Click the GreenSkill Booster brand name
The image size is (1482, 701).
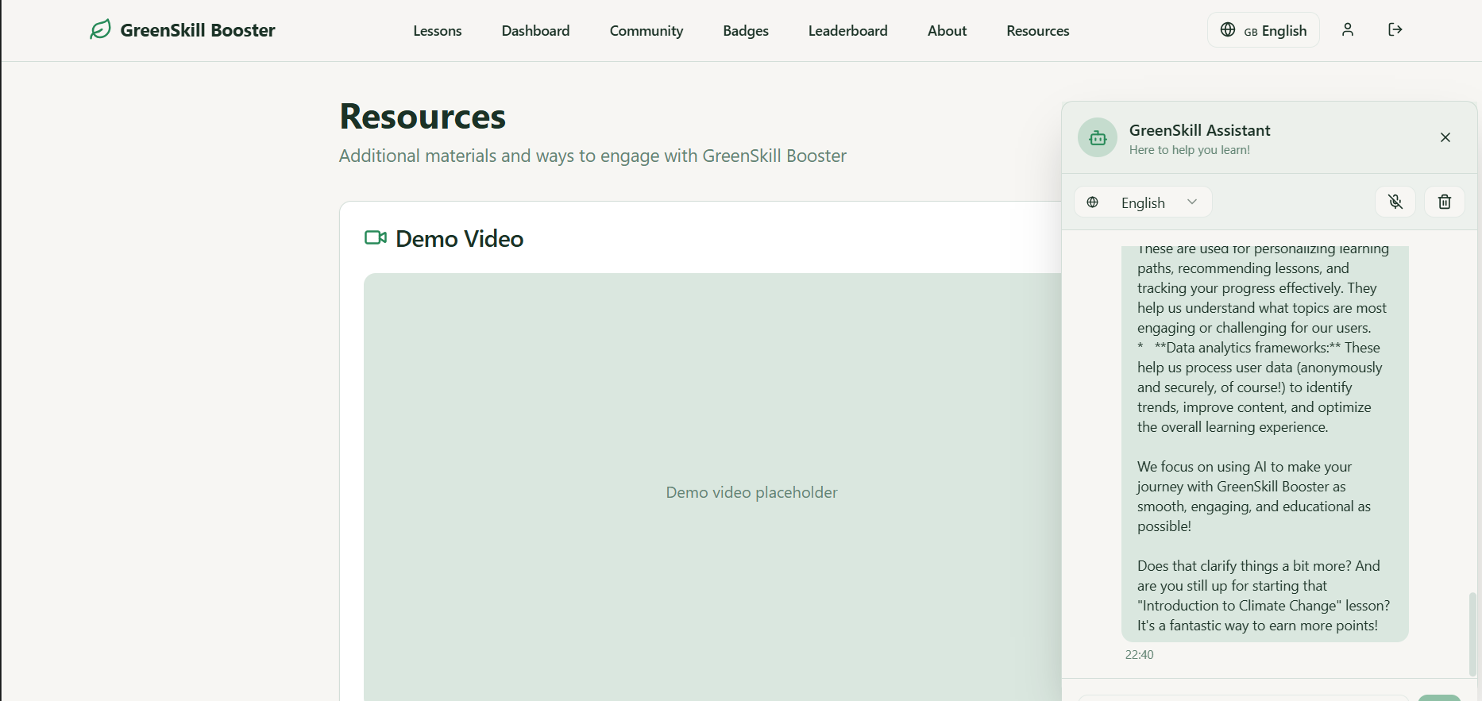(198, 30)
